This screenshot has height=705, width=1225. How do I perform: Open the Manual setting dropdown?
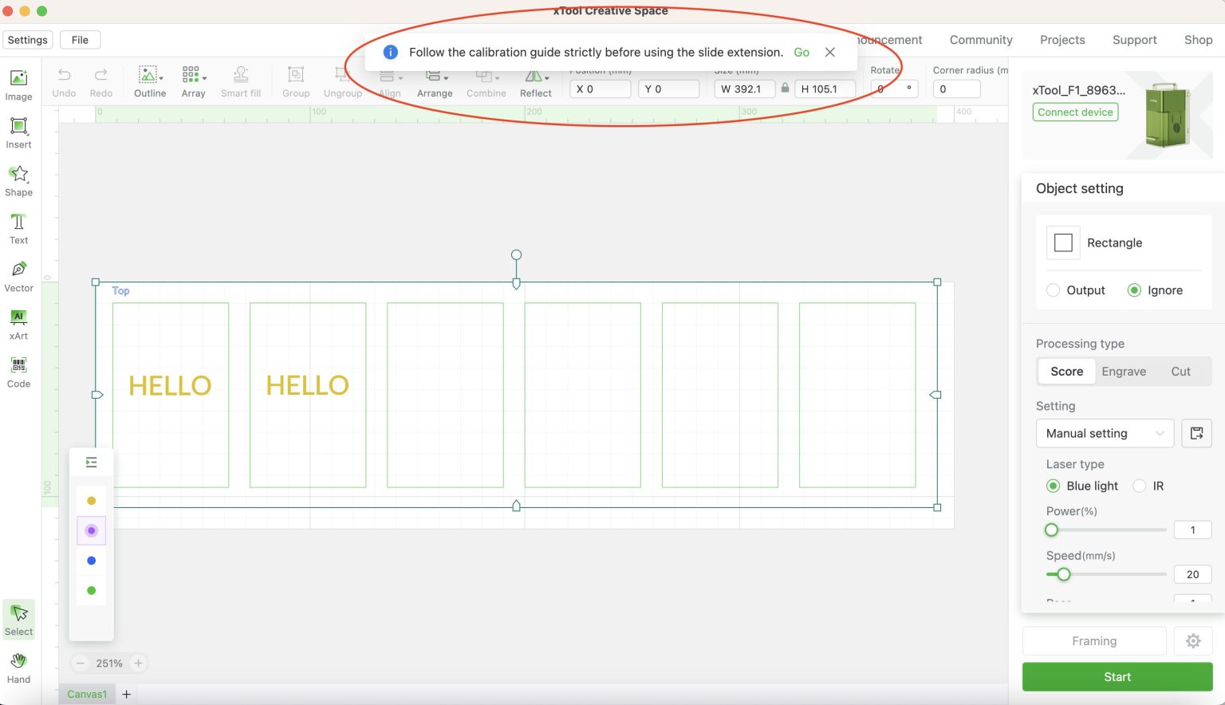coord(1105,433)
